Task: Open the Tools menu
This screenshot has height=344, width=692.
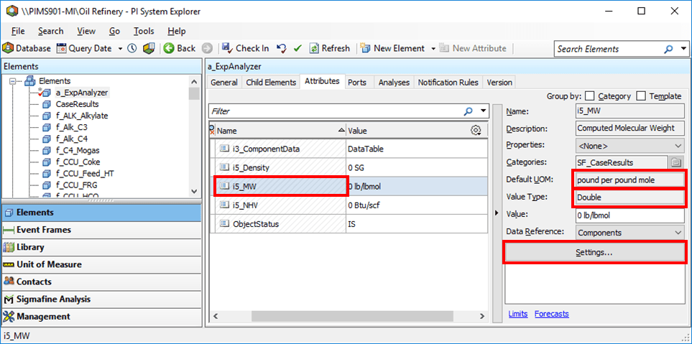Action: click(x=144, y=32)
